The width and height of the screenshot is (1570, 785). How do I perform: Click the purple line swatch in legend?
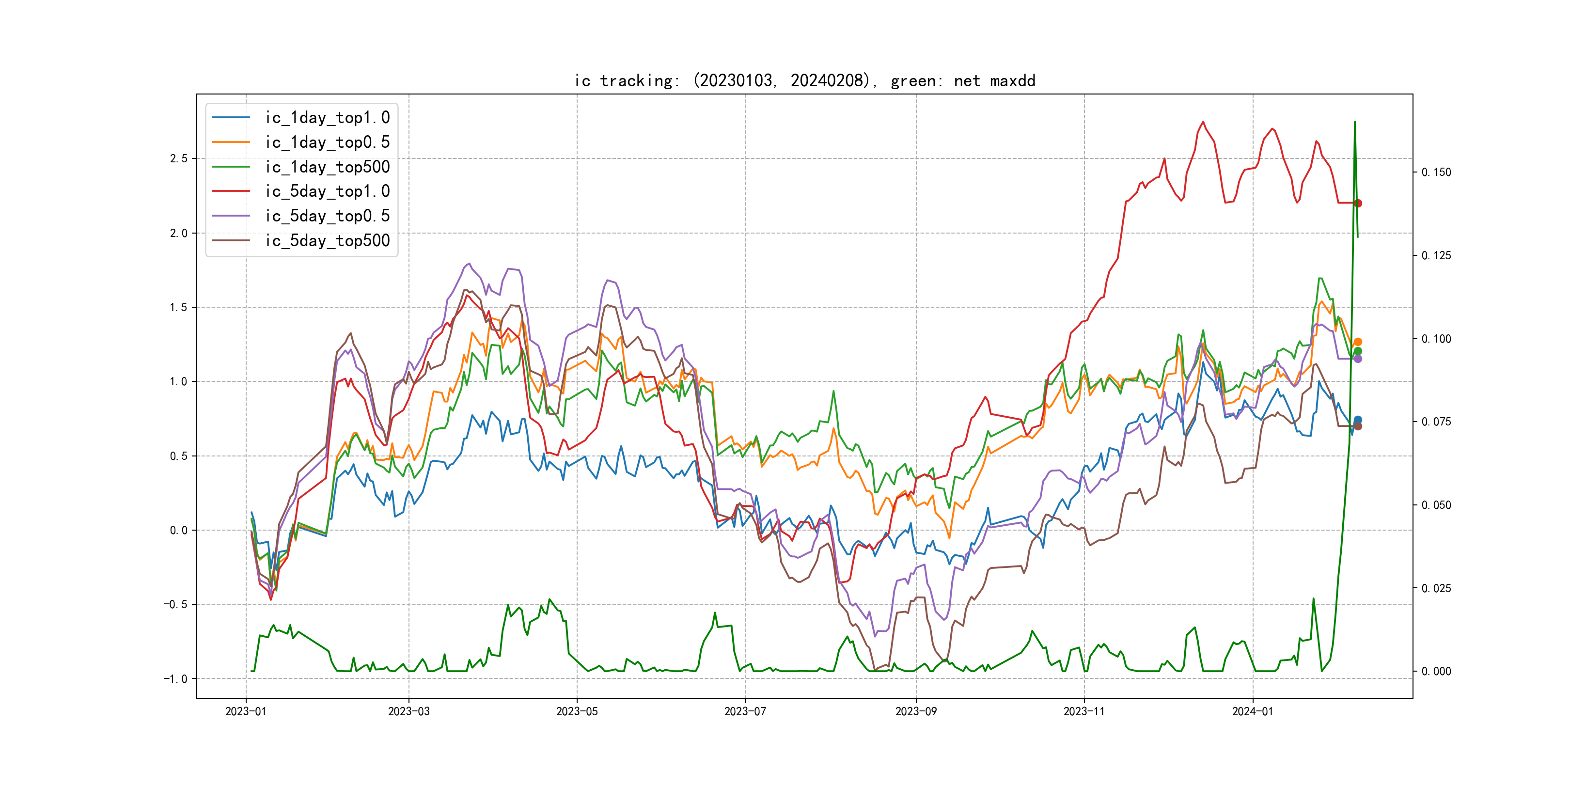point(230,216)
